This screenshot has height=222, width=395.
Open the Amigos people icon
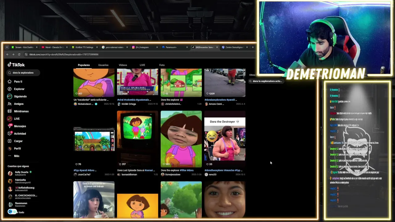pos(10,104)
